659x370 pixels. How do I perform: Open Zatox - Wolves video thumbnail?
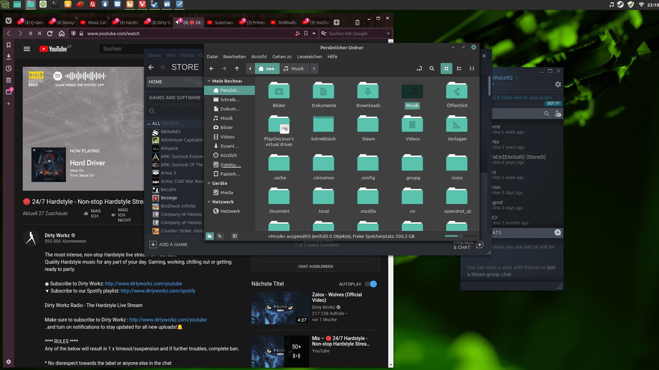(280, 308)
